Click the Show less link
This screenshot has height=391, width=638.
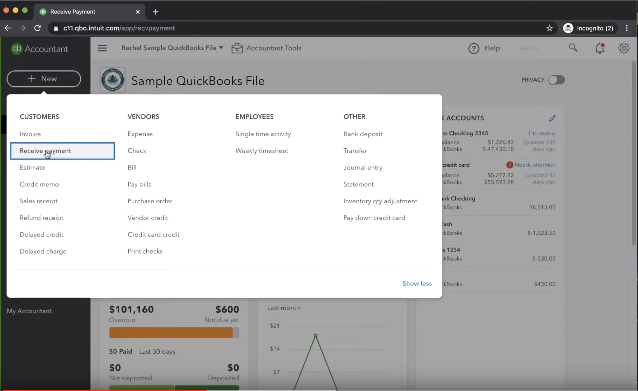pyautogui.click(x=417, y=283)
